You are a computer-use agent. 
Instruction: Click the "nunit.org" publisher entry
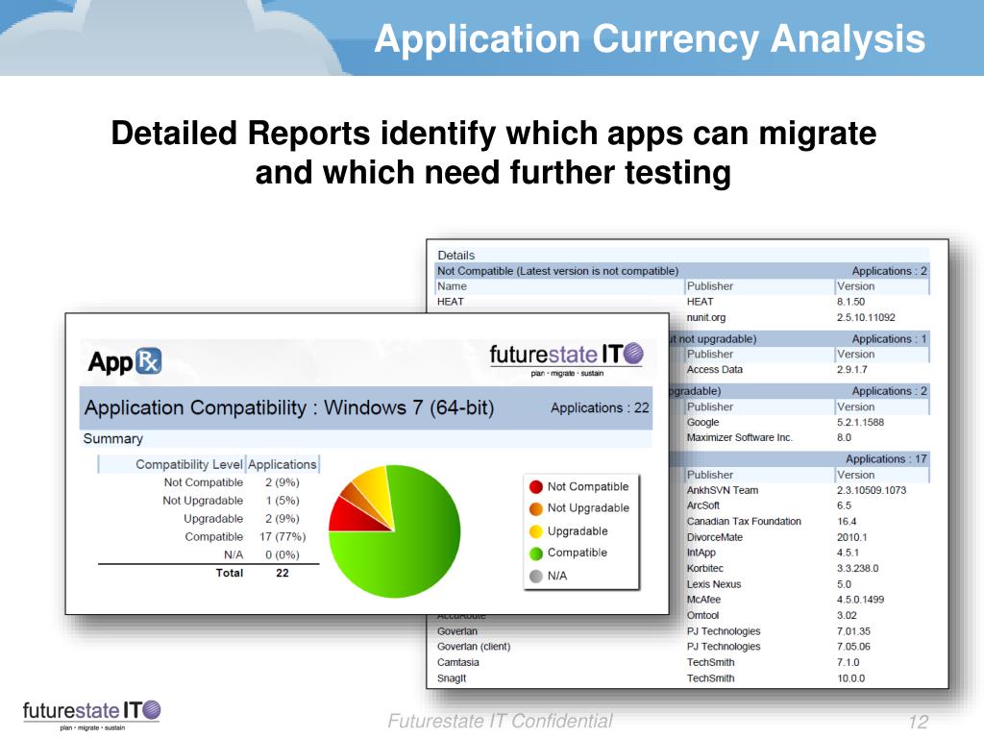(x=706, y=317)
